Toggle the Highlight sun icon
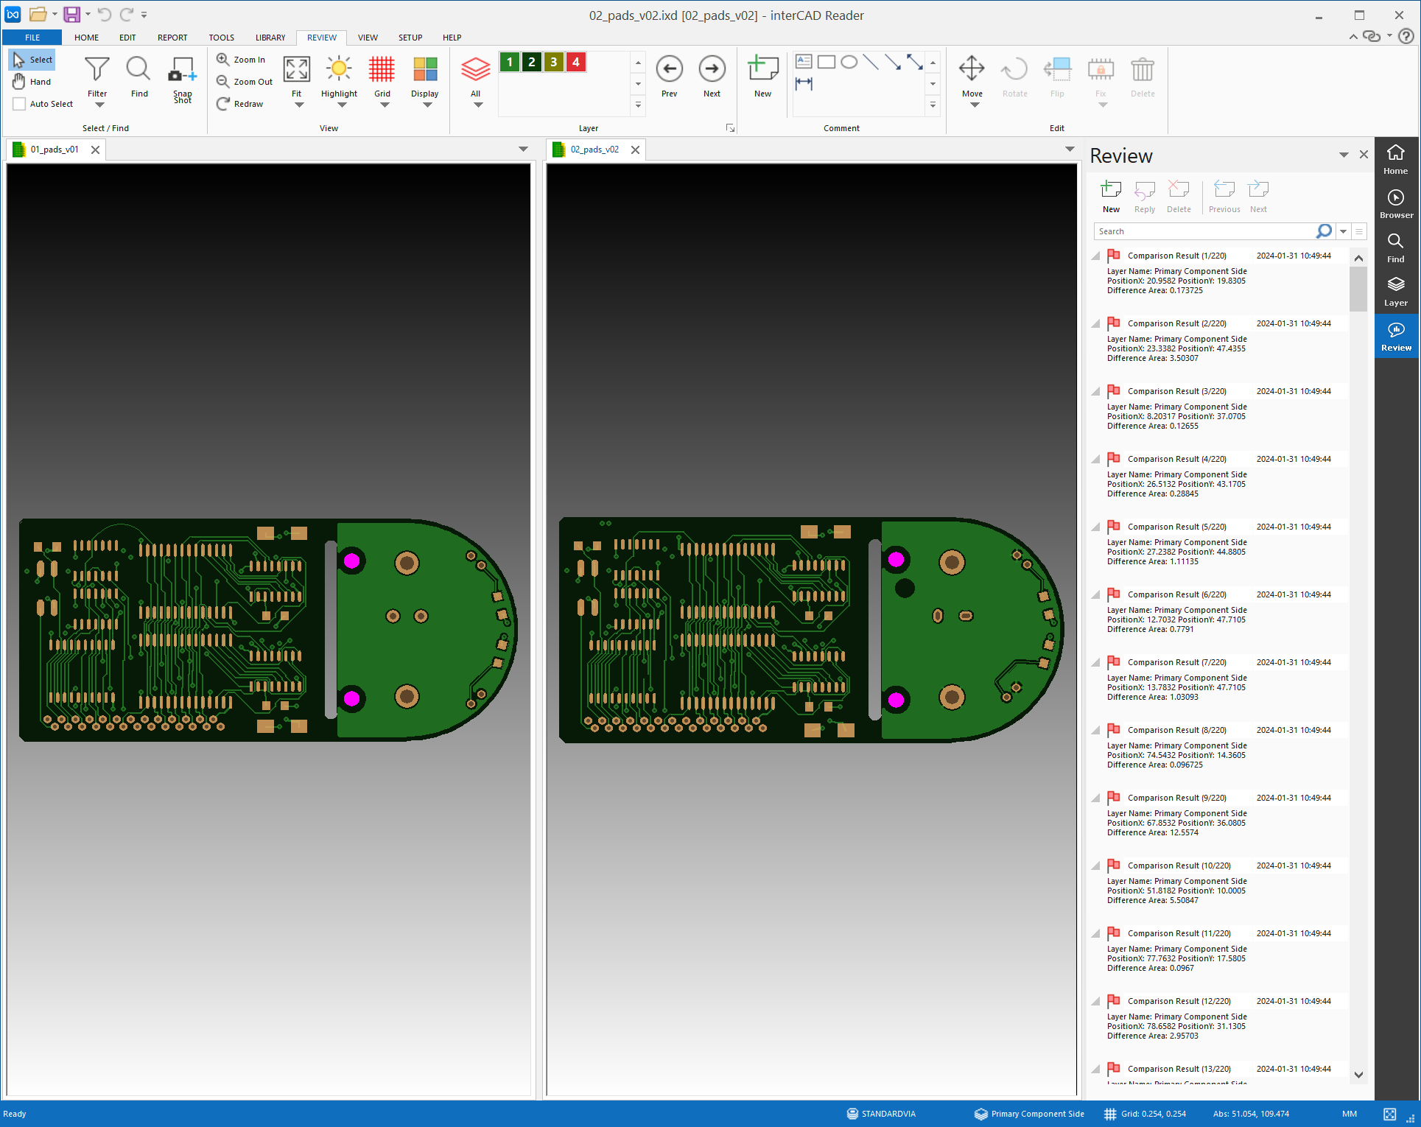The width and height of the screenshot is (1421, 1127). click(338, 69)
